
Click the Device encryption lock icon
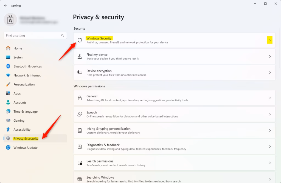point(80,72)
